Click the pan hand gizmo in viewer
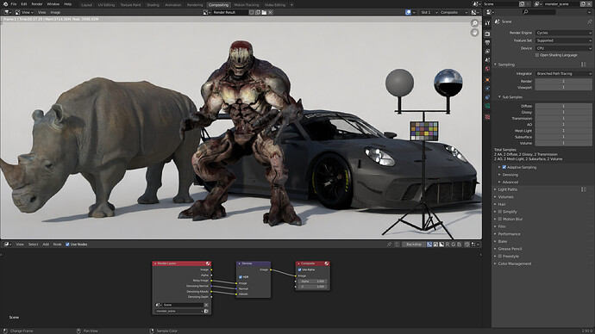The image size is (595, 334). tap(474, 33)
